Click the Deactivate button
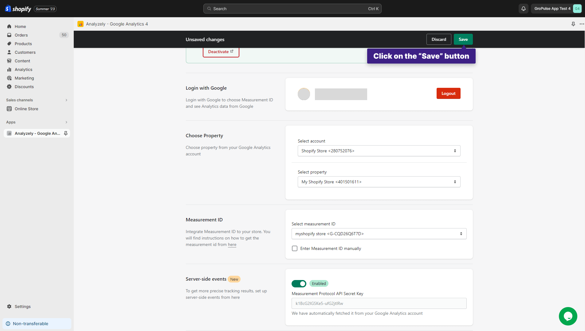 [x=221, y=52]
